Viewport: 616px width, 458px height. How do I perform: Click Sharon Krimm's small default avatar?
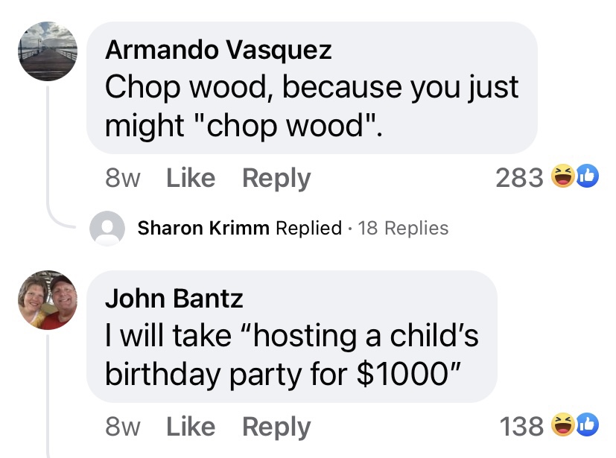coord(107,228)
